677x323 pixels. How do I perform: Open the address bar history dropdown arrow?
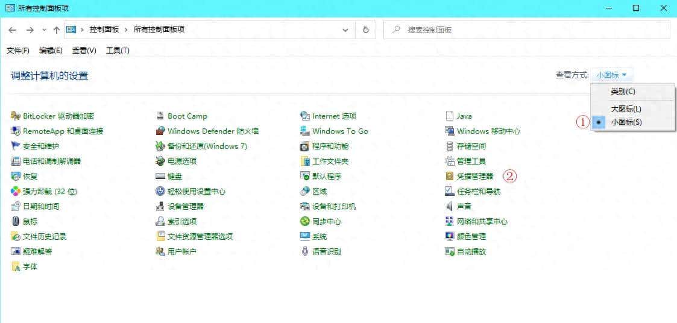tap(345, 30)
